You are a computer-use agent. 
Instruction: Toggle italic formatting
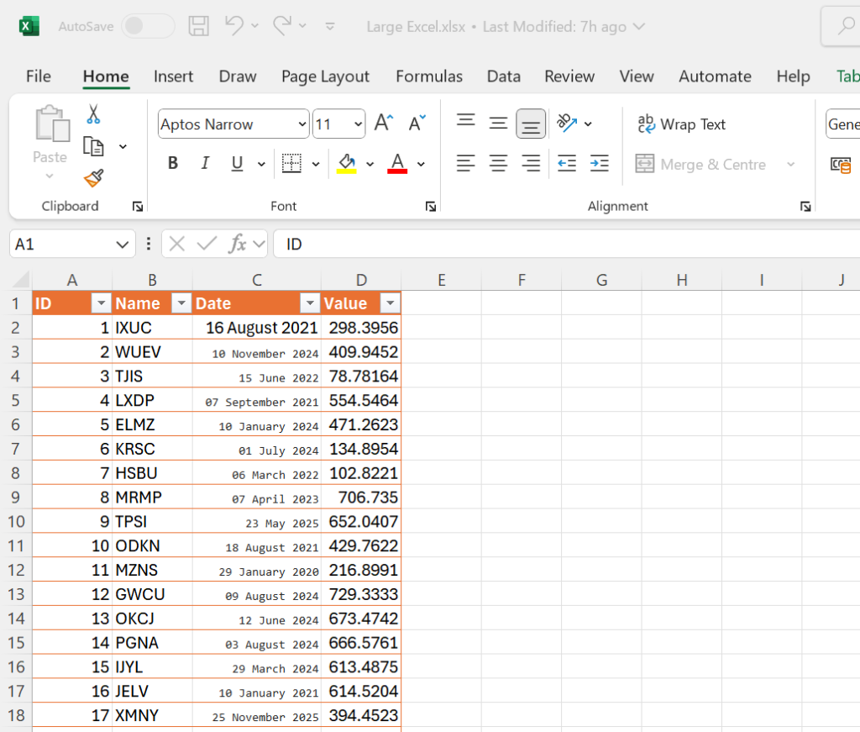click(205, 163)
